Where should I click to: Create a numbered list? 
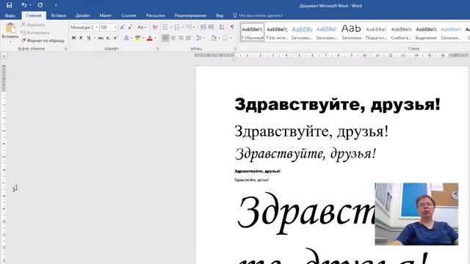point(177,28)
